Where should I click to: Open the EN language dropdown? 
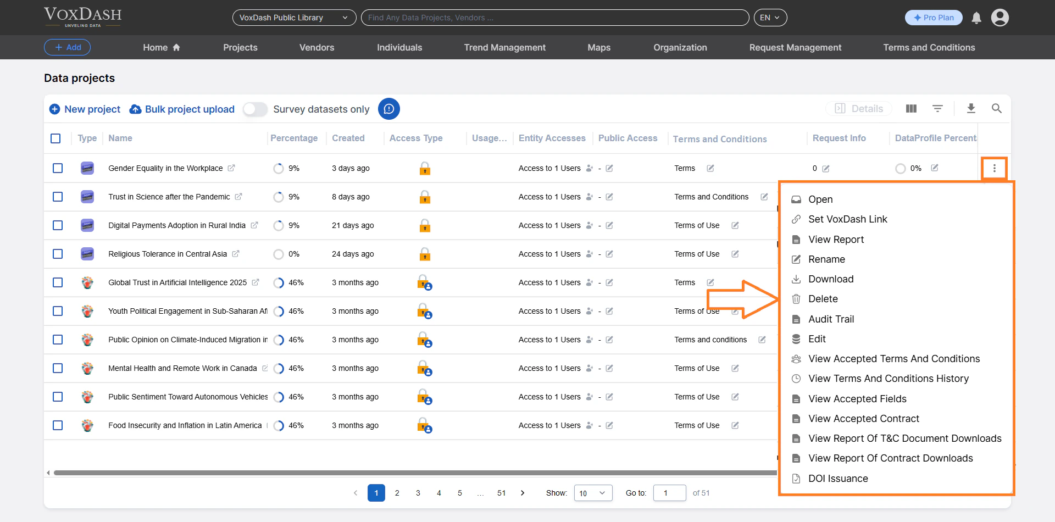(x=770, y=18)
